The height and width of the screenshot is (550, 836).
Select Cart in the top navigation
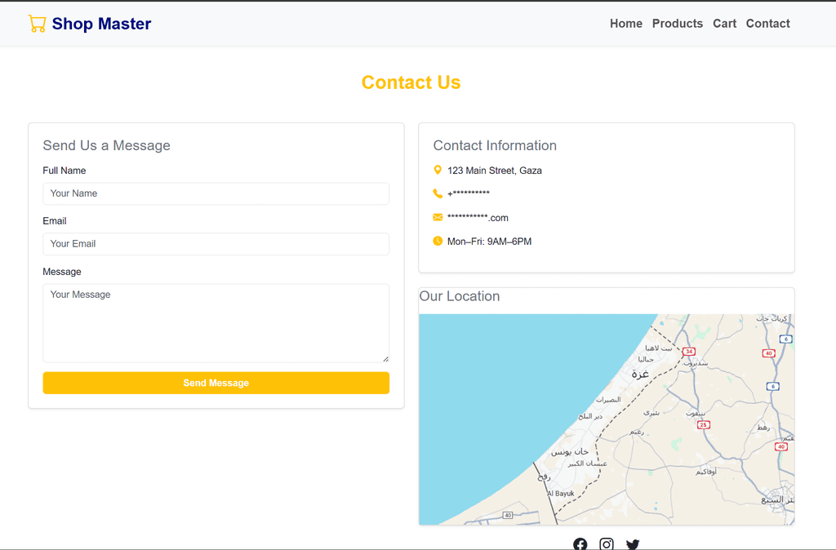[724, 24]
